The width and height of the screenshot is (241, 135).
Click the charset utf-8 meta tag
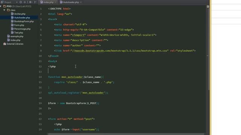pos(70,24)
